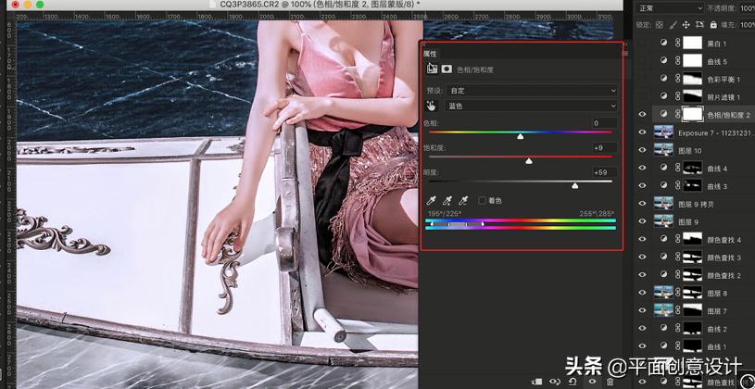The width and height of the screenshot is (755, 389).
Task: Show the 黑白 1 layer
Action: click(x=643, y=44)
